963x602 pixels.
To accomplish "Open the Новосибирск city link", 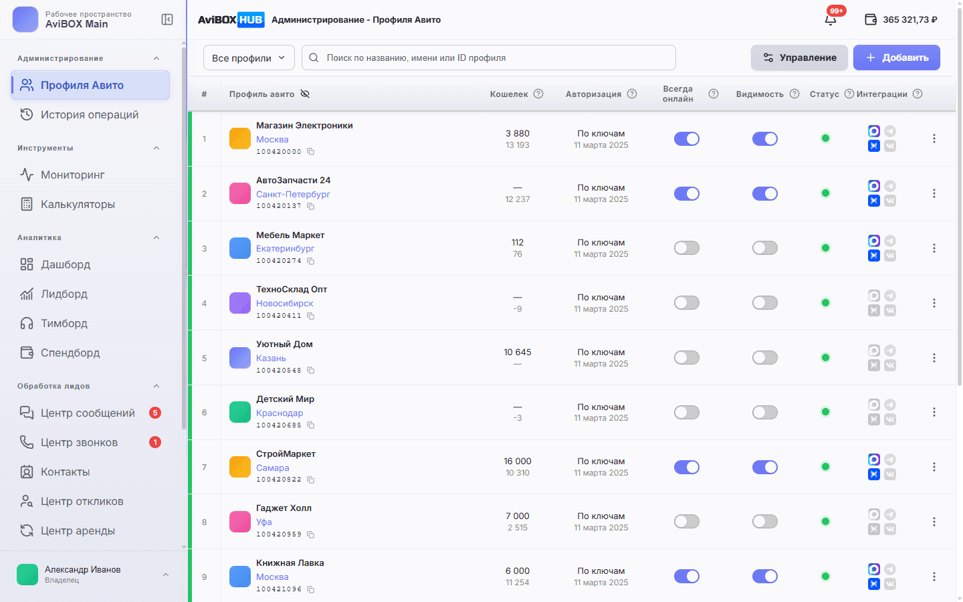I will (x=284, y=303).
